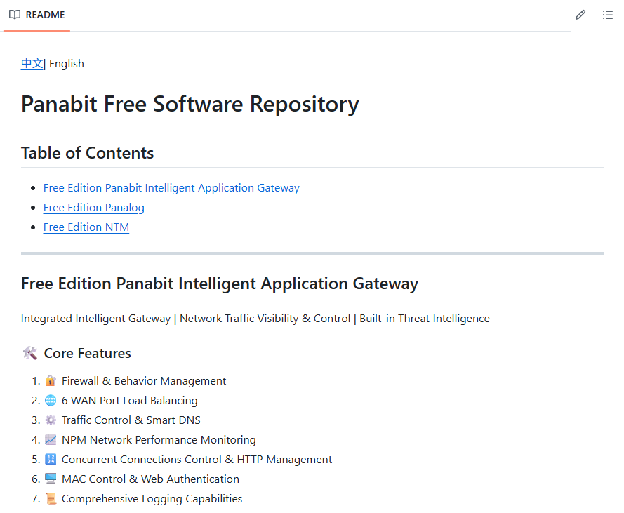This screenshot has height=513, width=624.
Task: Click the Core Features heading
Action: pos(87,353)
